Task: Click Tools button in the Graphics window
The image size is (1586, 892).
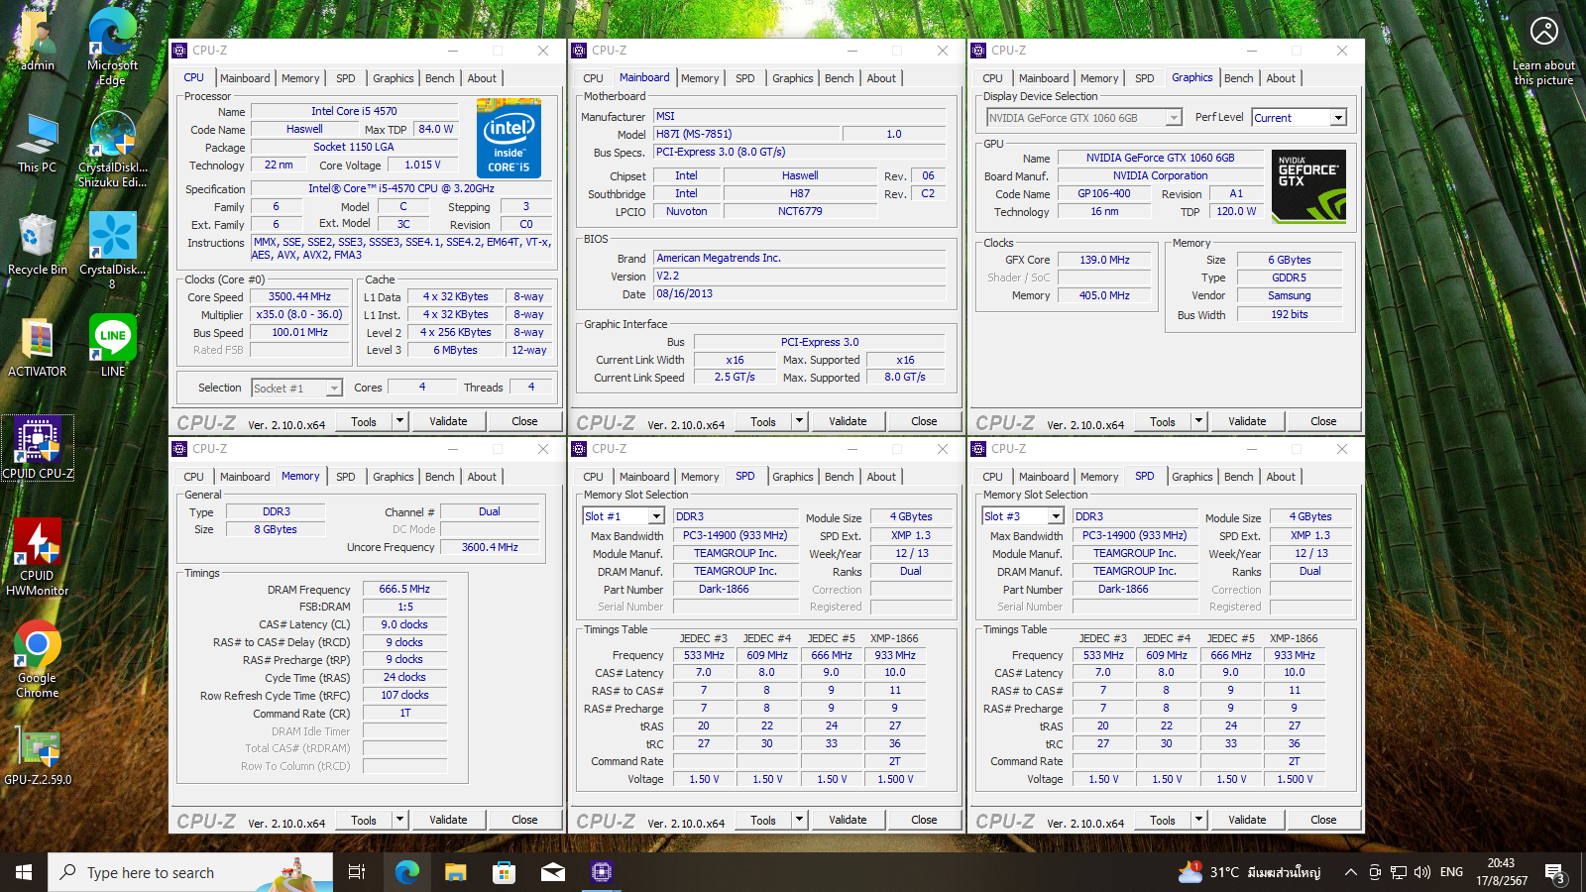Action: tap(1163, 421)
